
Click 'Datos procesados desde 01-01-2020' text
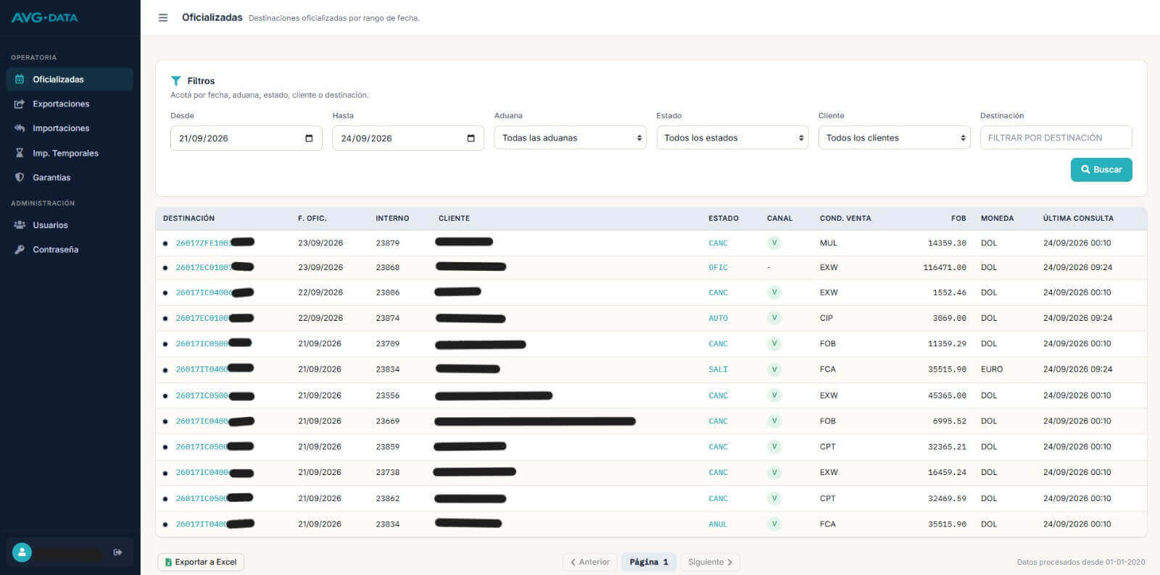pyautogui.click(x=1081, y=562)
